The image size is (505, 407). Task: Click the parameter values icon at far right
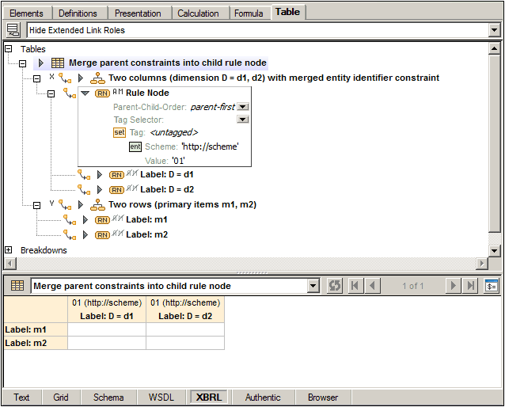coord(492,286)
